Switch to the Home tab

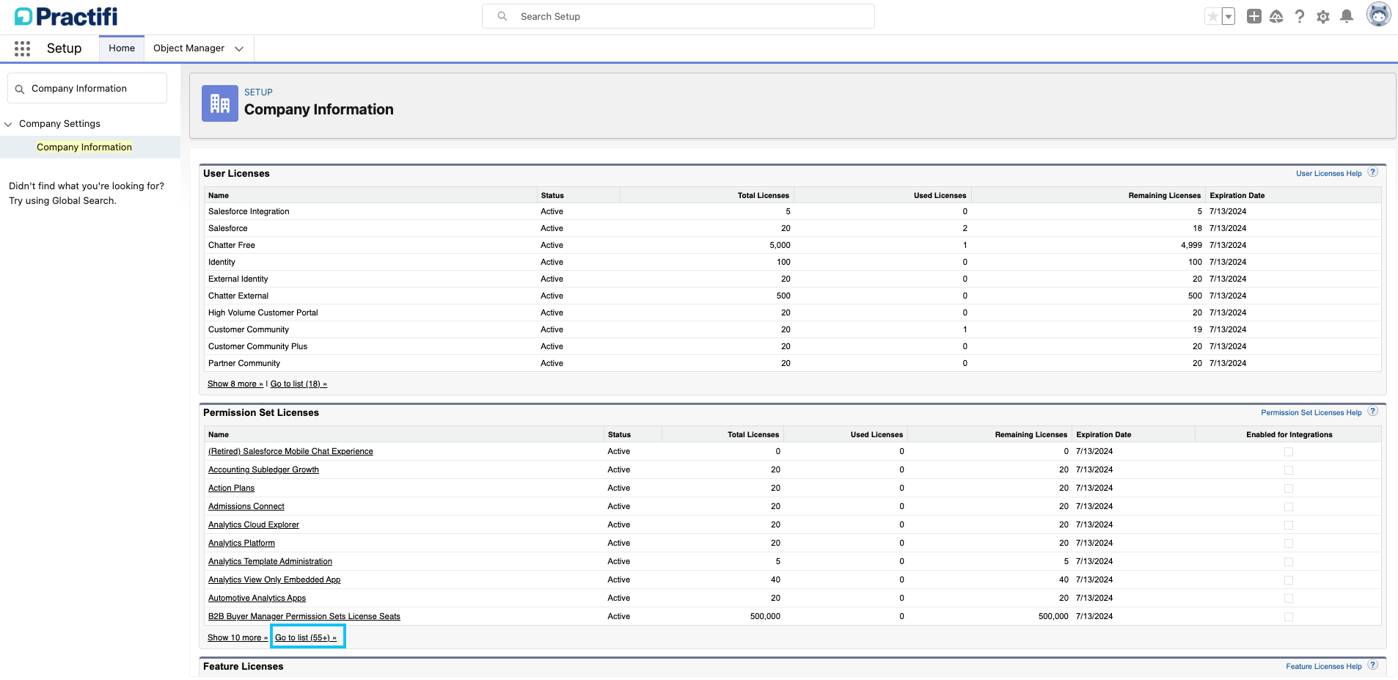click(122, 48)
